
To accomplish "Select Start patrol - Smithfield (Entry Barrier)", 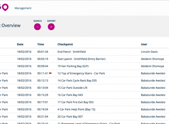I will point(82,59).
